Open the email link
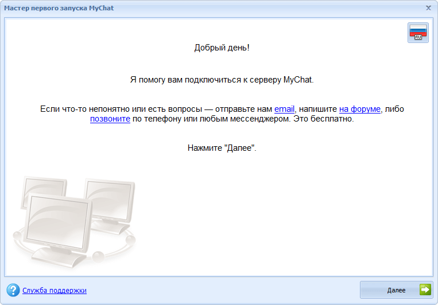 [284, 109]
